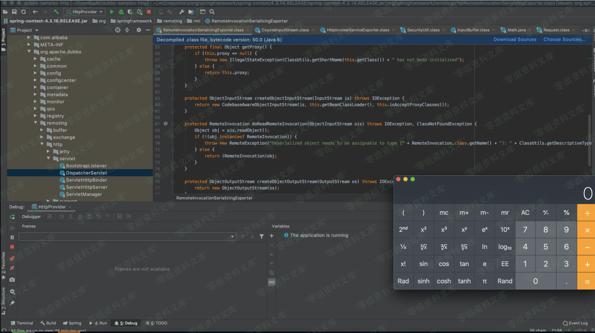Click the green Run button in toolbar
Image resolution: width=595 pixels, height=333 pixels.
(x=112, y=12)
